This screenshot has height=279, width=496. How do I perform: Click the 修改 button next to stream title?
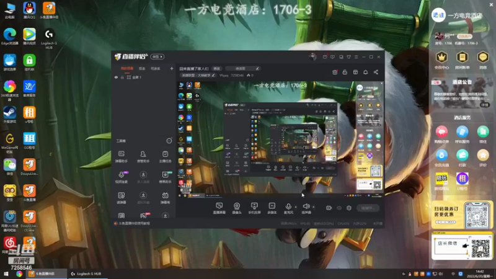[x=216, y=69]
